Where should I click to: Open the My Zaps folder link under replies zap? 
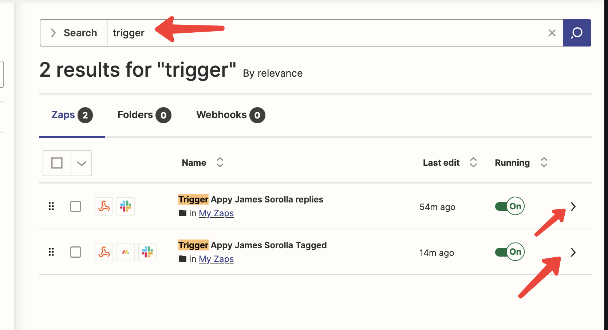click(x=216, y=213)
